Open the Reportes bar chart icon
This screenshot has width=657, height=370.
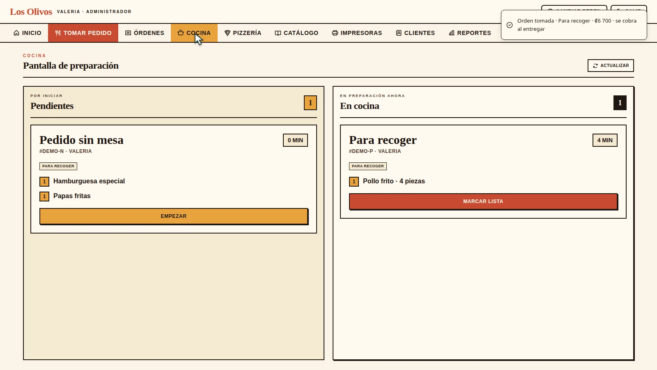(x=452, y=33)
